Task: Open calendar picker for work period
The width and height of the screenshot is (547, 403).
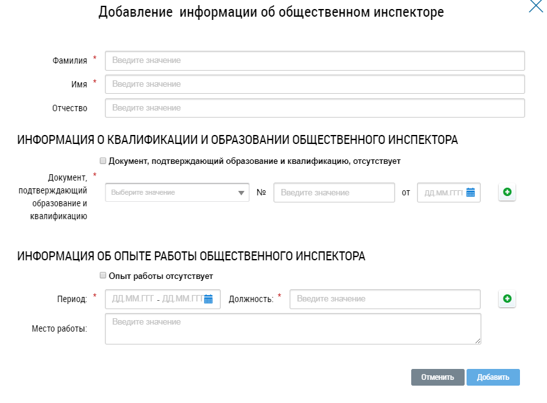Action: [x=208, y=299]
